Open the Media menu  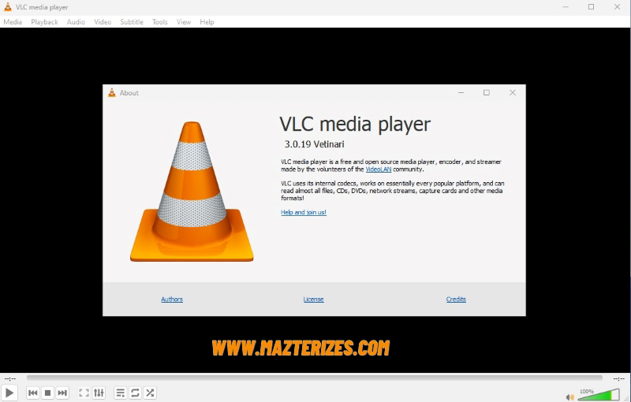click(x=13, y=22)
